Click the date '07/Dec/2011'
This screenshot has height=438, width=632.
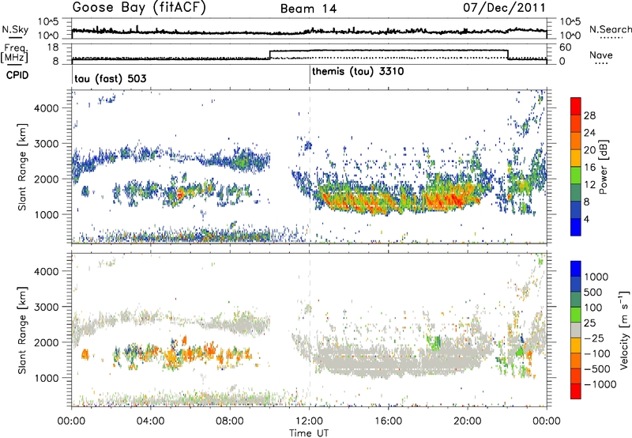tap(504, 8)
